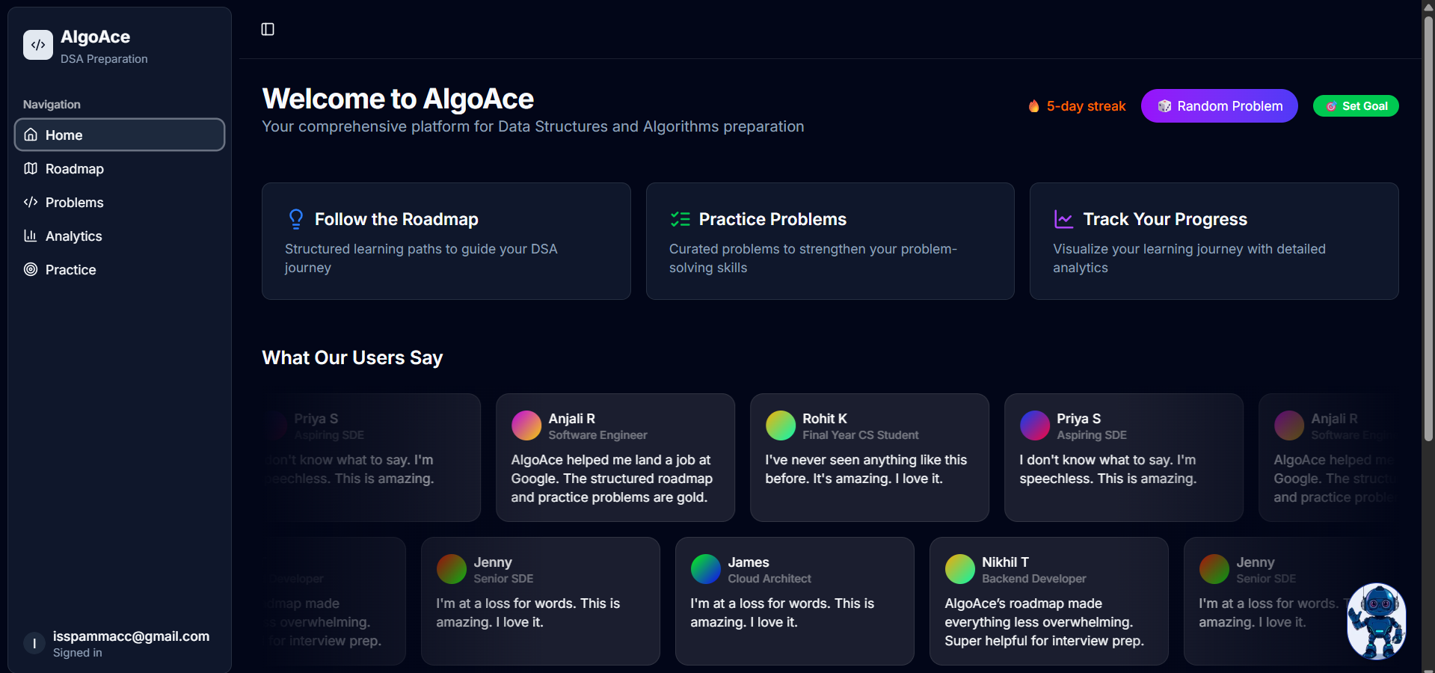The height and width of the screenshot is (673, 1435).
Task: Open Home in the navigation
Action: (x=120, y=135)
